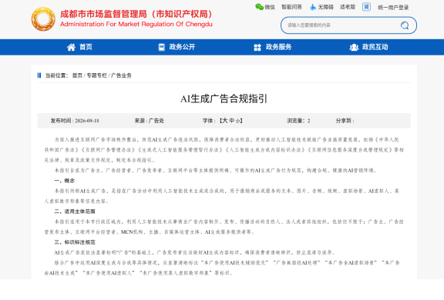Click the 分享到 share label
Viewport: 444px width, 300px height.
pos(345,121)
